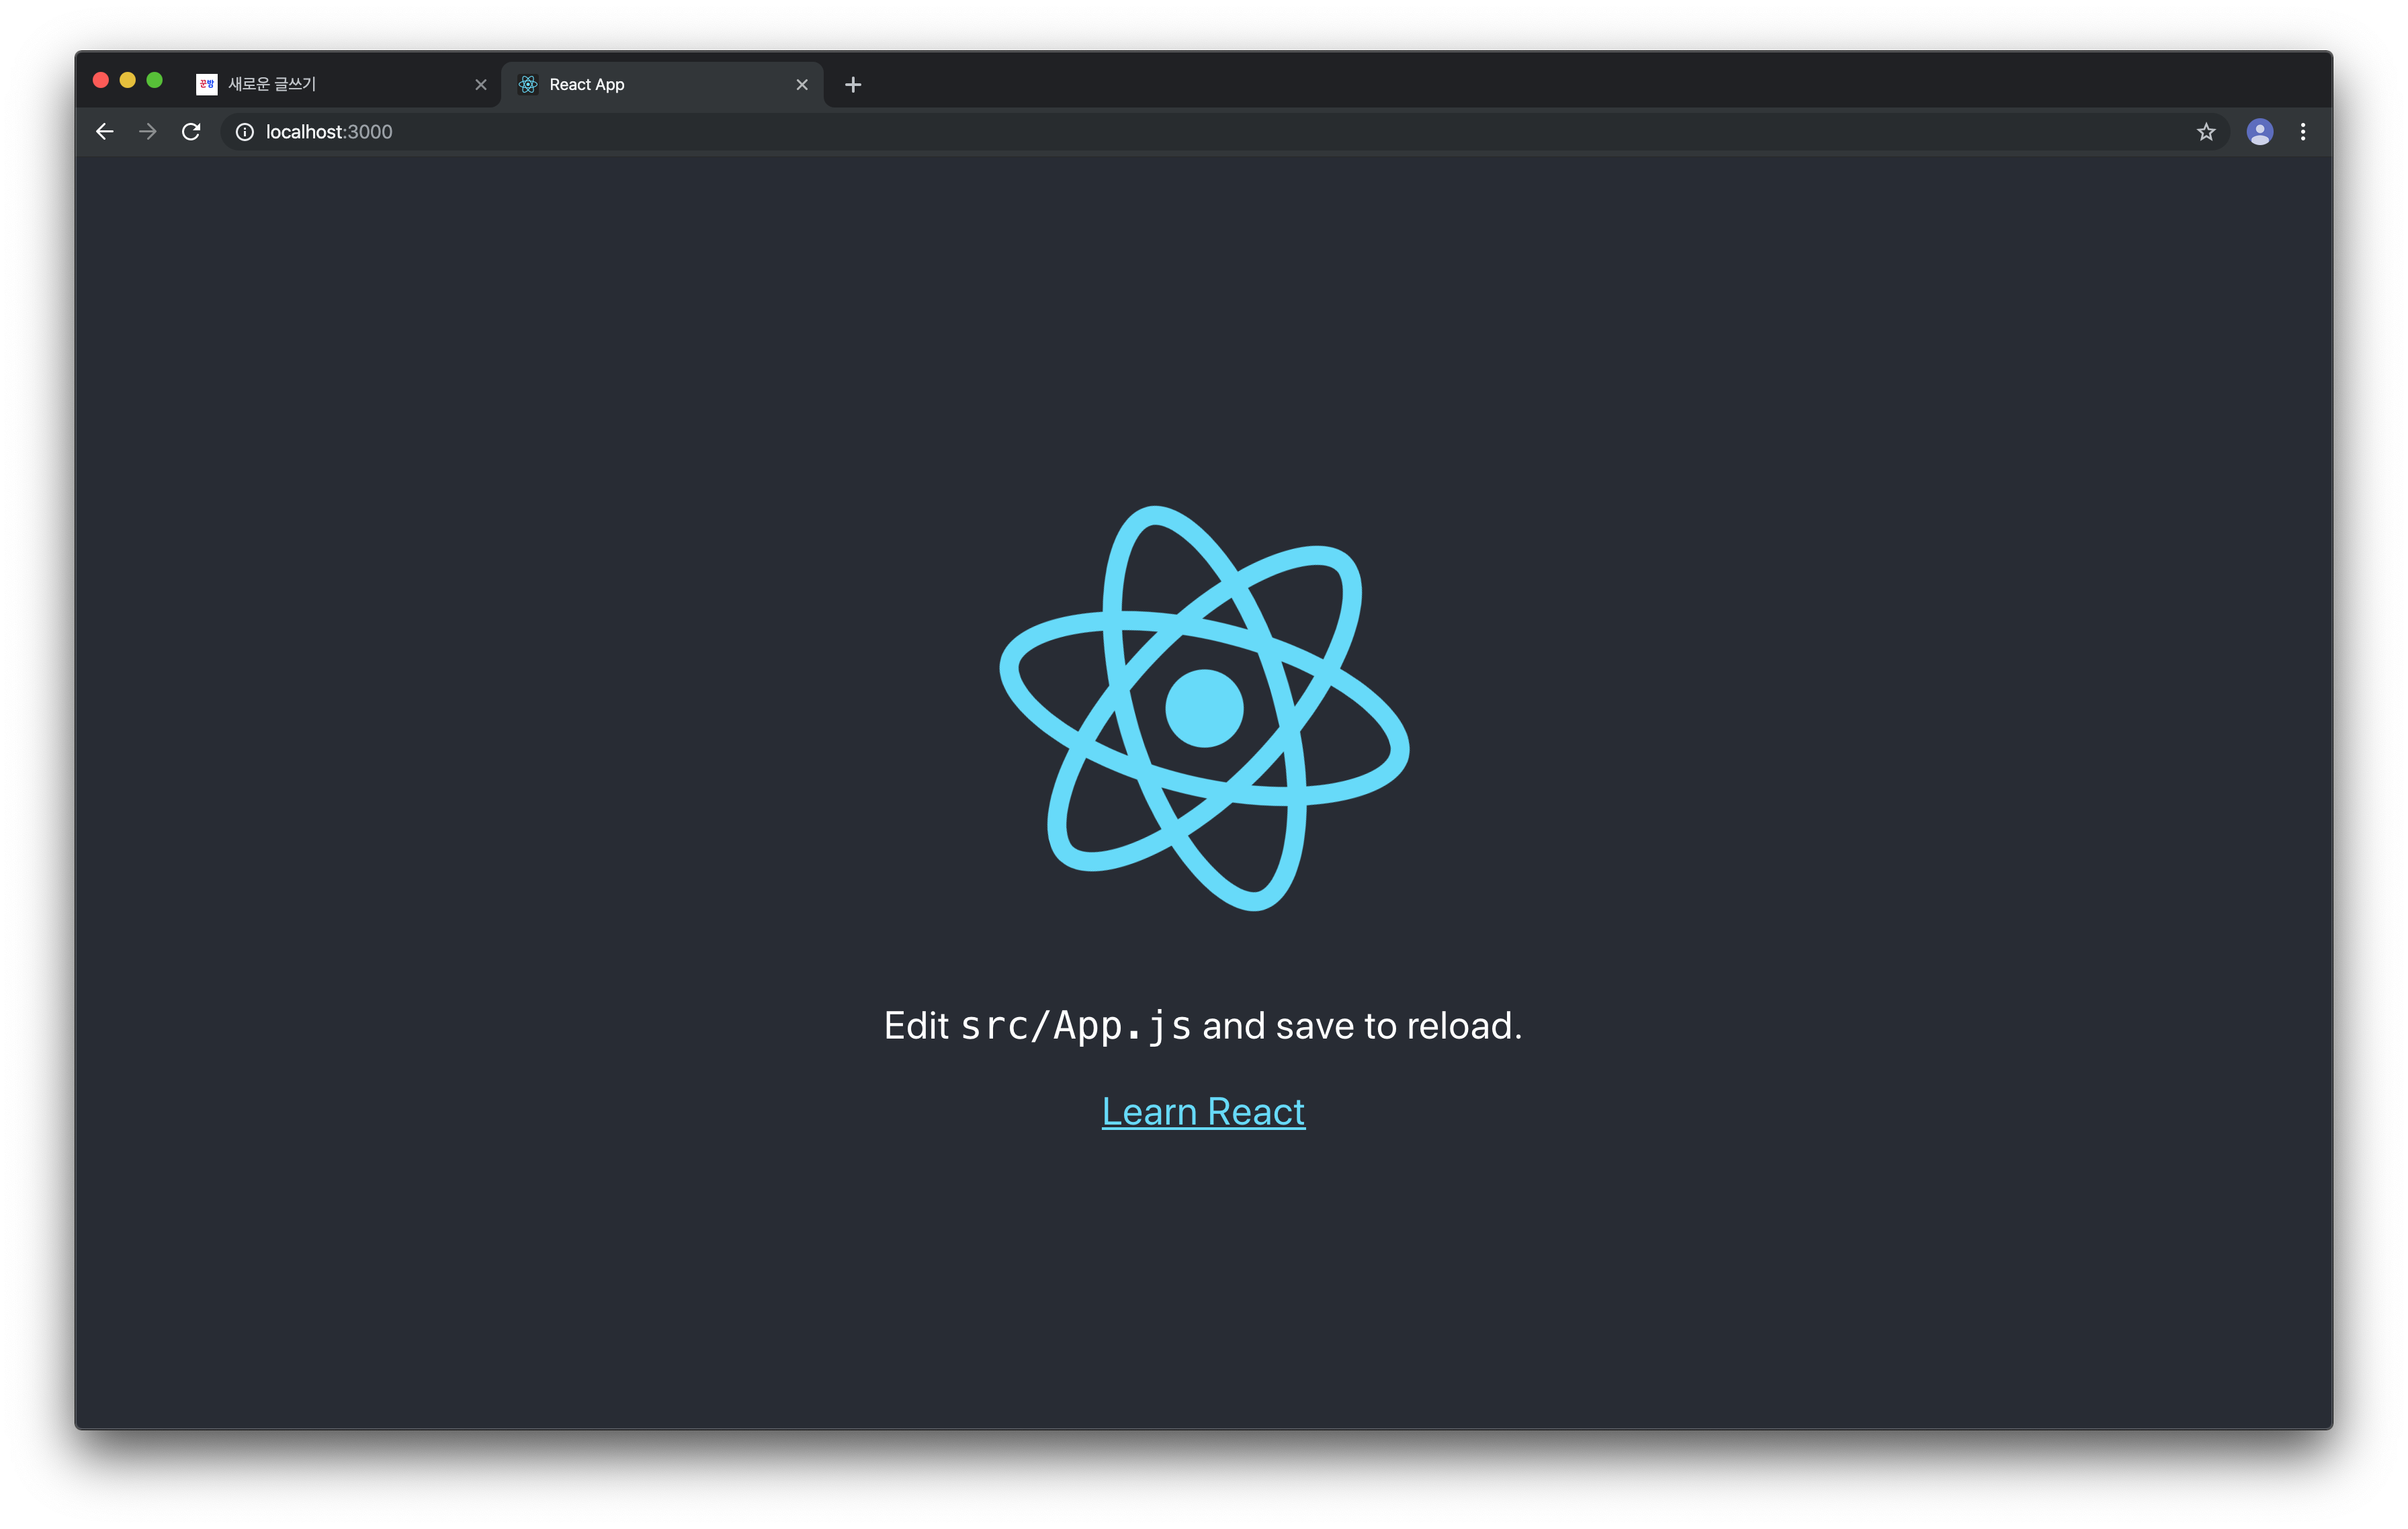The height and width of the screenshot is (1529, 2408).
Task: Reload the localhost page
Action: click(x=191, y=132)
